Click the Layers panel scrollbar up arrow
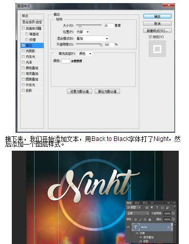The image size is (189, 244). (175, 225)
